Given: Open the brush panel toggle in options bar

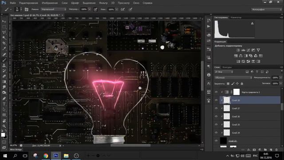Looking at the screenshot, I should point(27,9).
